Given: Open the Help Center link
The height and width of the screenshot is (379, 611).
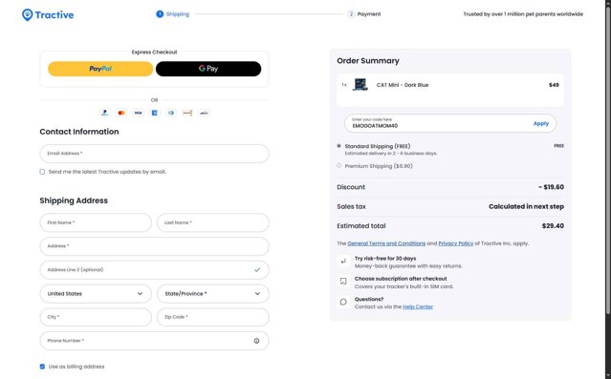Looking at the screenshot, I should coord(418,307).
